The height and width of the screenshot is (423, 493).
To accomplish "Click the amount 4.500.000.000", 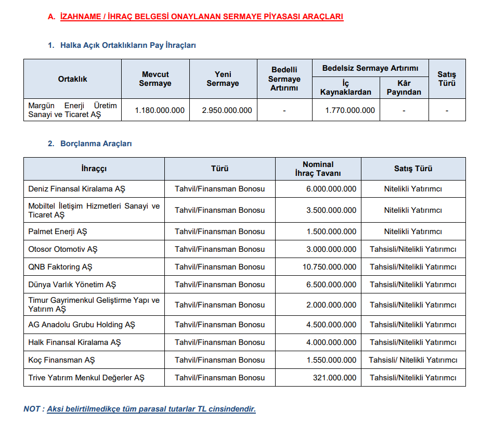I will point(331,325).
